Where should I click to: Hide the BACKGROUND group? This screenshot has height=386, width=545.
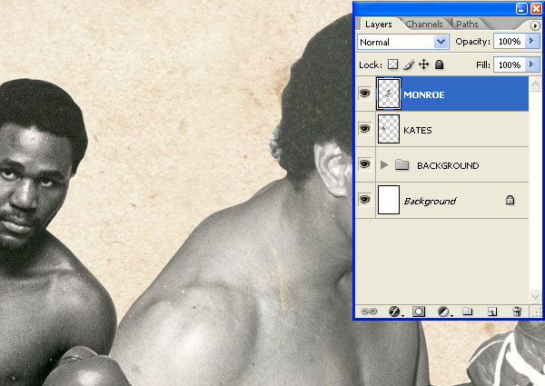pyautogui.click(x=365, y=165)
